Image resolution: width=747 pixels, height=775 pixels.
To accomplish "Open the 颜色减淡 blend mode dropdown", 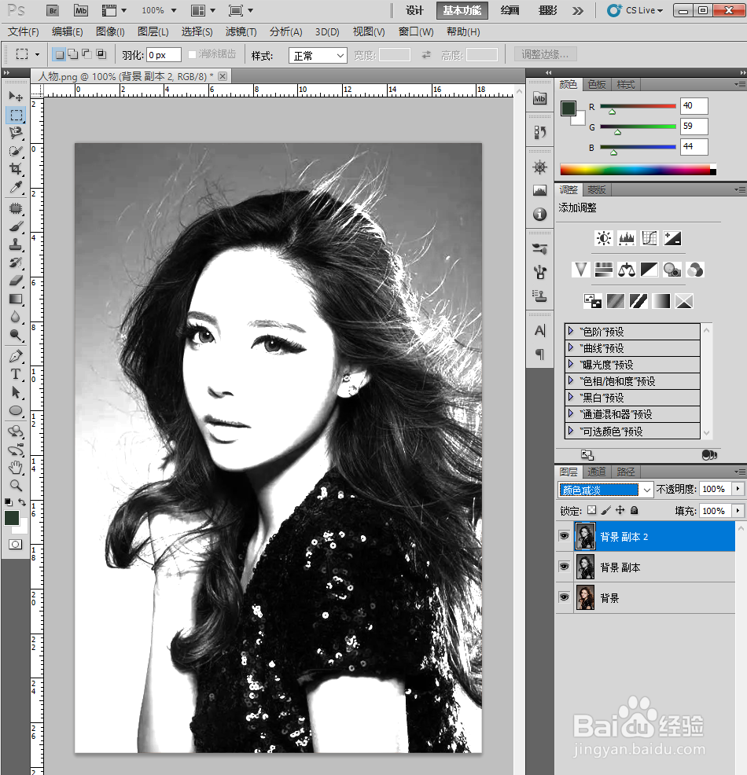I will click(x=605, y=490).
